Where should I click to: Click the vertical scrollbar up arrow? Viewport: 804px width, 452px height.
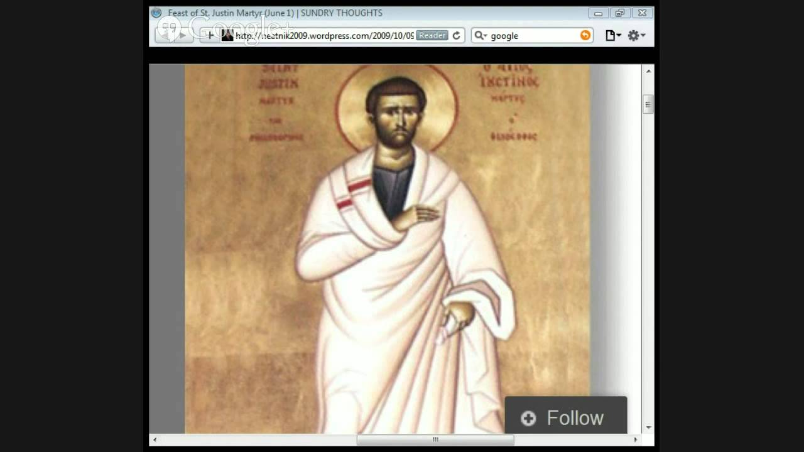[648, 70]
